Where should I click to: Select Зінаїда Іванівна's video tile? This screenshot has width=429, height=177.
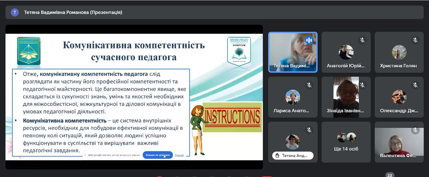tap(346, 97)
